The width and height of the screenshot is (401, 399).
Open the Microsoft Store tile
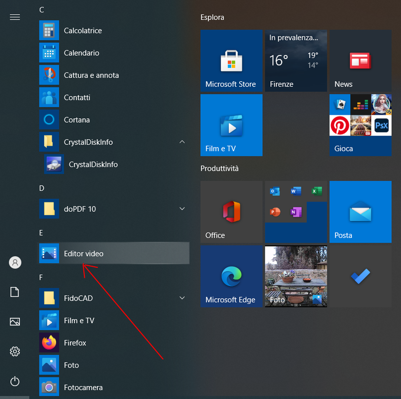[231, 61]
